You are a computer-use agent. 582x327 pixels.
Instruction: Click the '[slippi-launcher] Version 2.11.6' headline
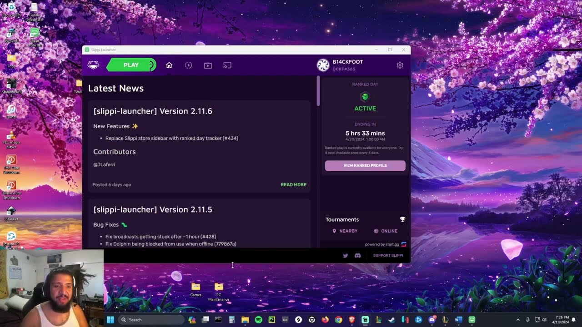click(153, 111)
